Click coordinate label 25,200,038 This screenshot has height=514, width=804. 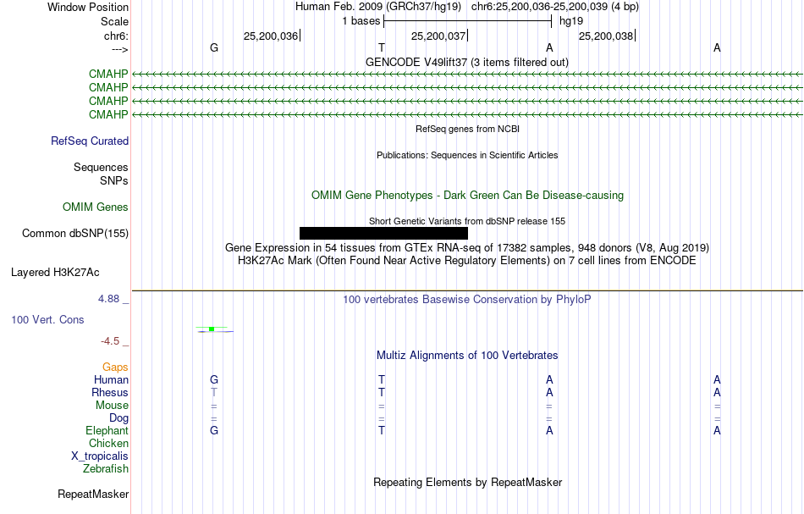(606, 36)
